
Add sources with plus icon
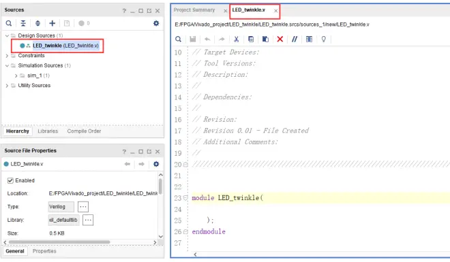[52, 23]
